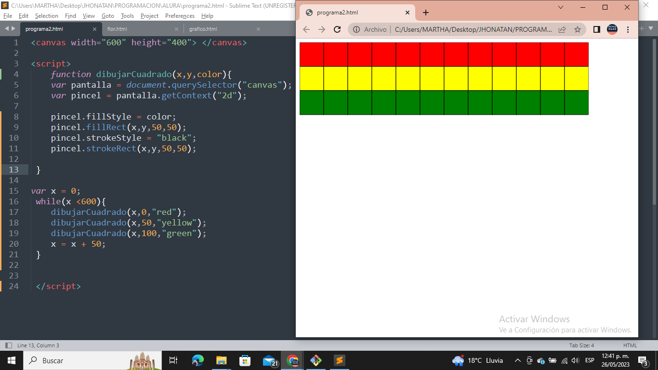Switch to the flor.html tab
The width and height of the screenshot is (658, 370).
click(117, 29)
